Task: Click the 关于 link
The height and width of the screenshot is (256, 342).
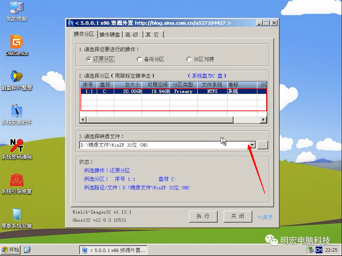Action: click(265, 217)
